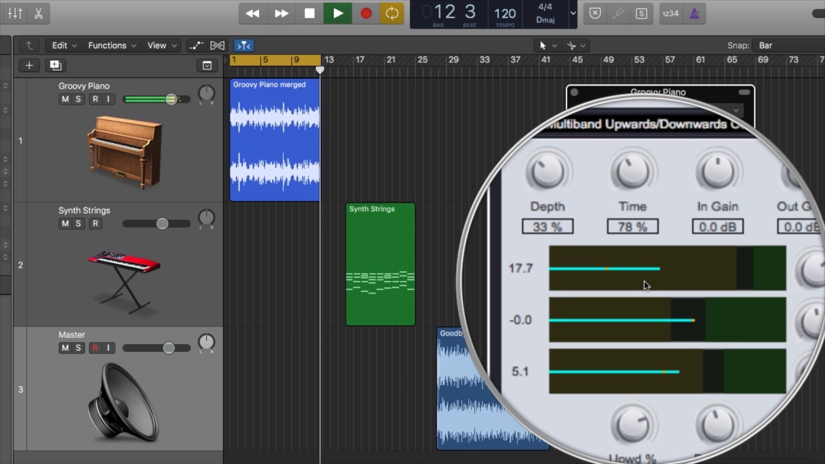825x464 pixels.
Task: Open the Global Tracks disclosure button
Action: coord(207,65)
